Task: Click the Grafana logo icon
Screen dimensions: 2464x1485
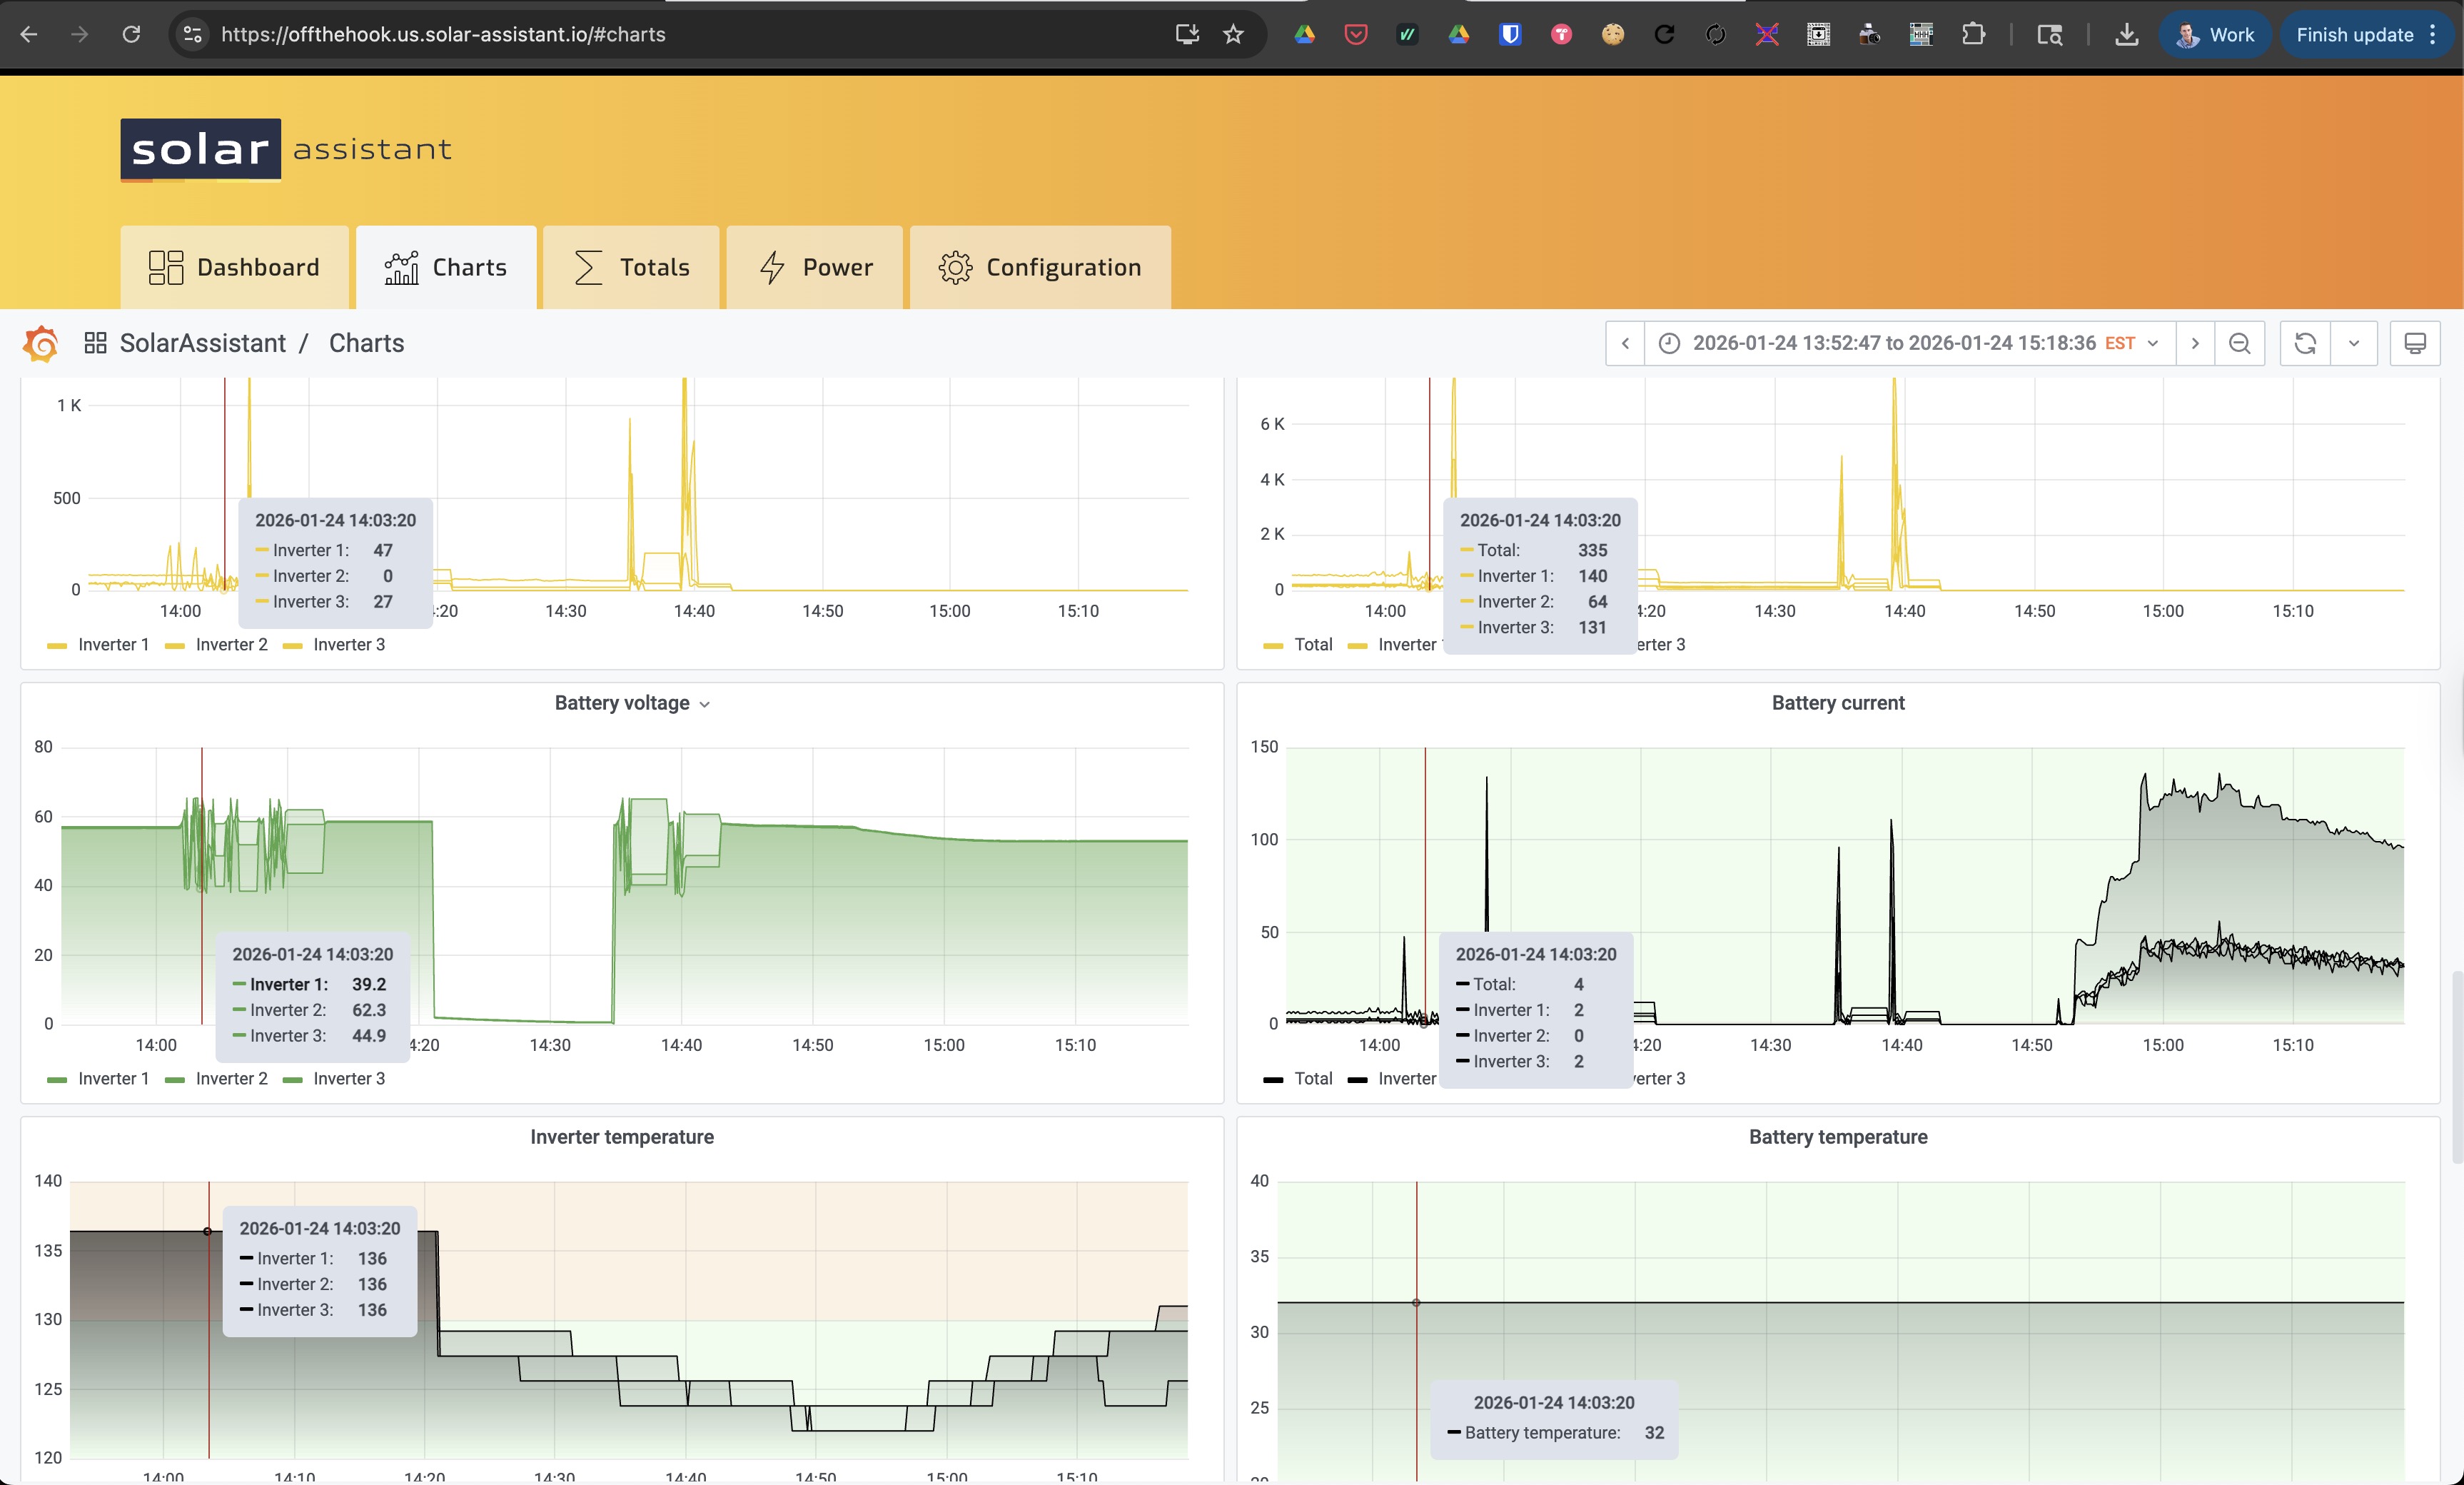Action: (41, 343)
